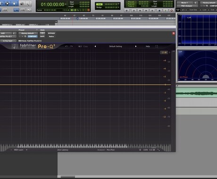Open the Analyzer Pre+Post settings
This screenshot has width=217, height=179.
point(110,150)
